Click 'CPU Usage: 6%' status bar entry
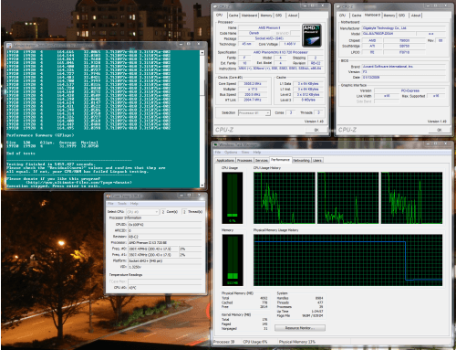Viewport: 456px width, 350px height. click(255, 342)
